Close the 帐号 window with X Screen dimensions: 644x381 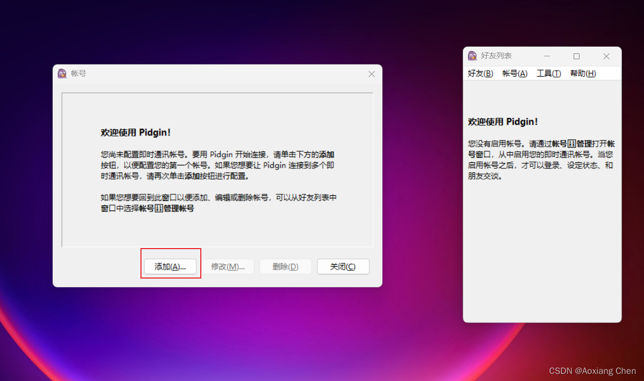click(x=372, y=74)
